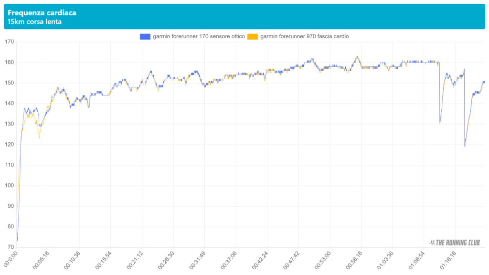Click the 170 y-axis label
Screen dimensions: 489x275
pos(9,42)
